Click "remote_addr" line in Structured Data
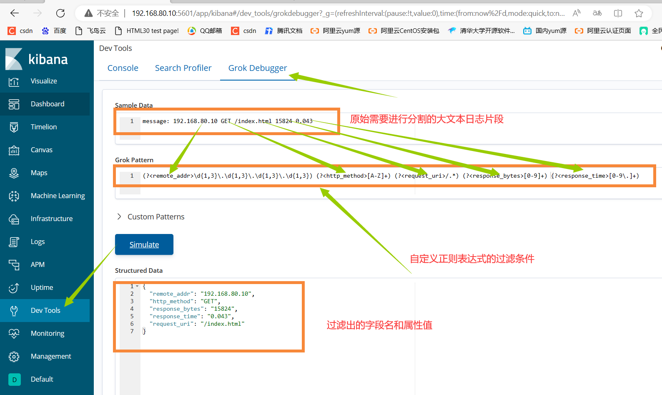 tap(202, 294)
